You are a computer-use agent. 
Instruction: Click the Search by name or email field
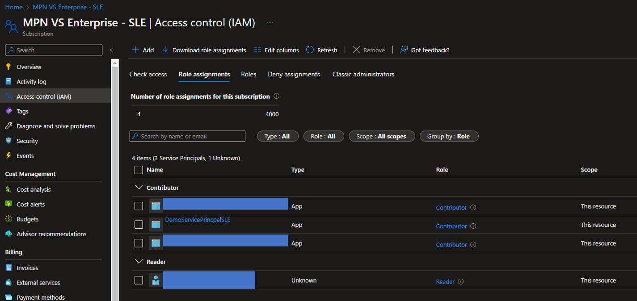point(187,136)
